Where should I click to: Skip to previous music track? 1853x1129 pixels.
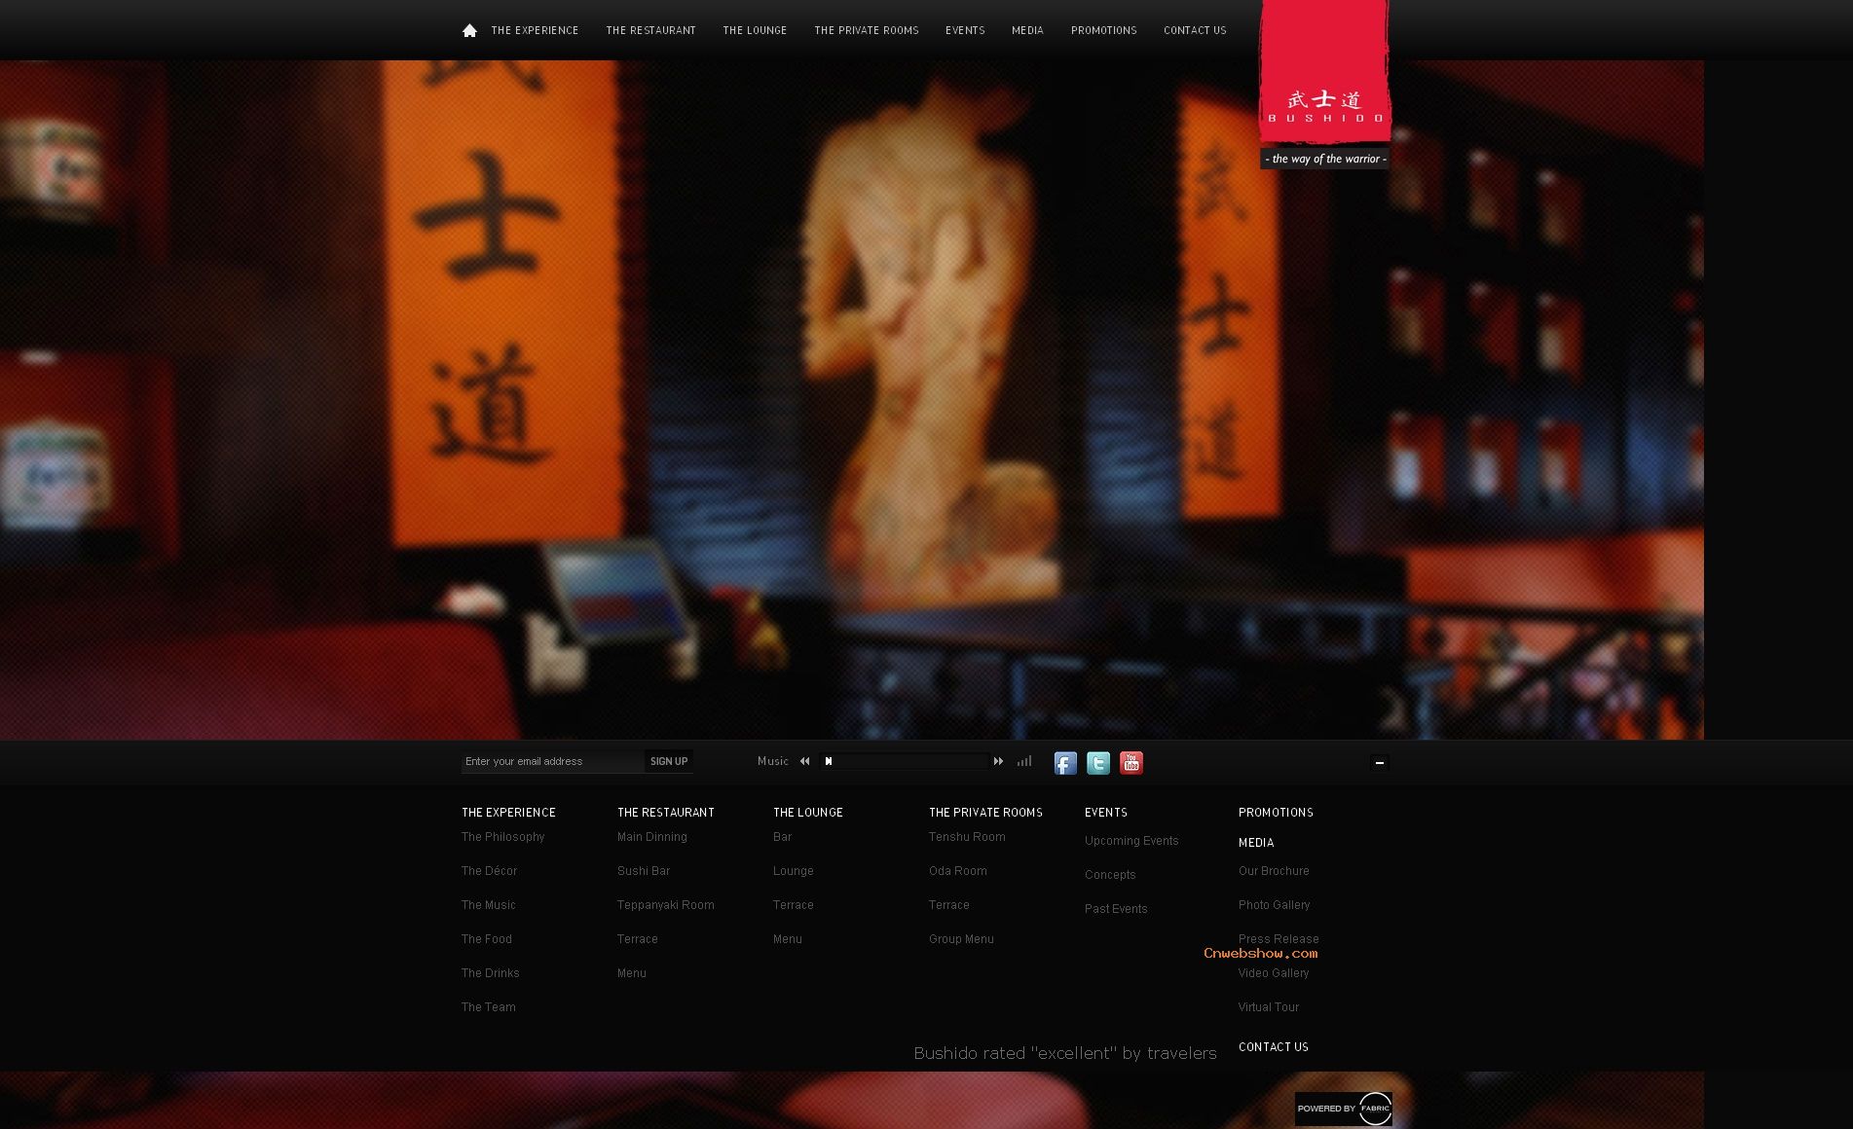pos(804,761)
